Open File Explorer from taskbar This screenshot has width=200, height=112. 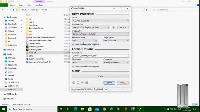82,109
